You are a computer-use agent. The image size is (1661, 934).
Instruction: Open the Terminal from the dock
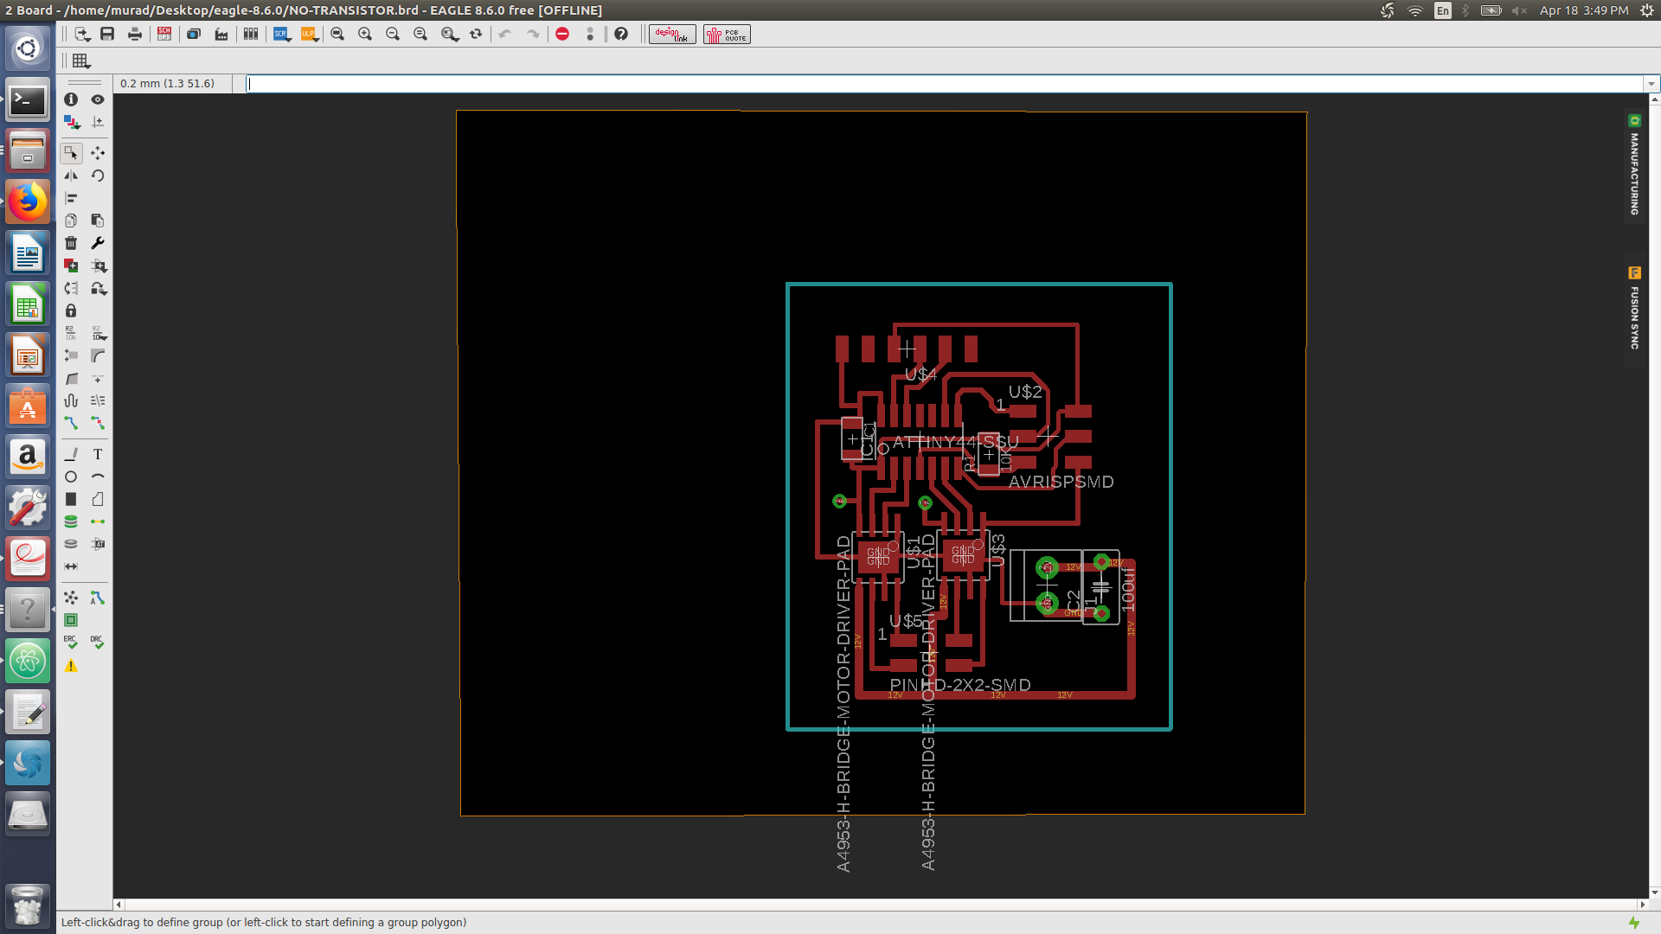point(28,101)
